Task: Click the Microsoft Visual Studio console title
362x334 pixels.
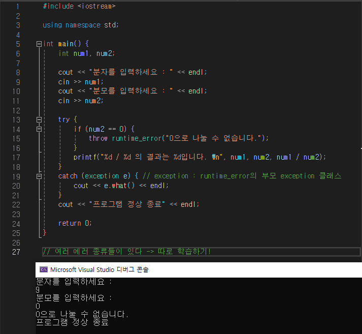Action: coord(100,270)
